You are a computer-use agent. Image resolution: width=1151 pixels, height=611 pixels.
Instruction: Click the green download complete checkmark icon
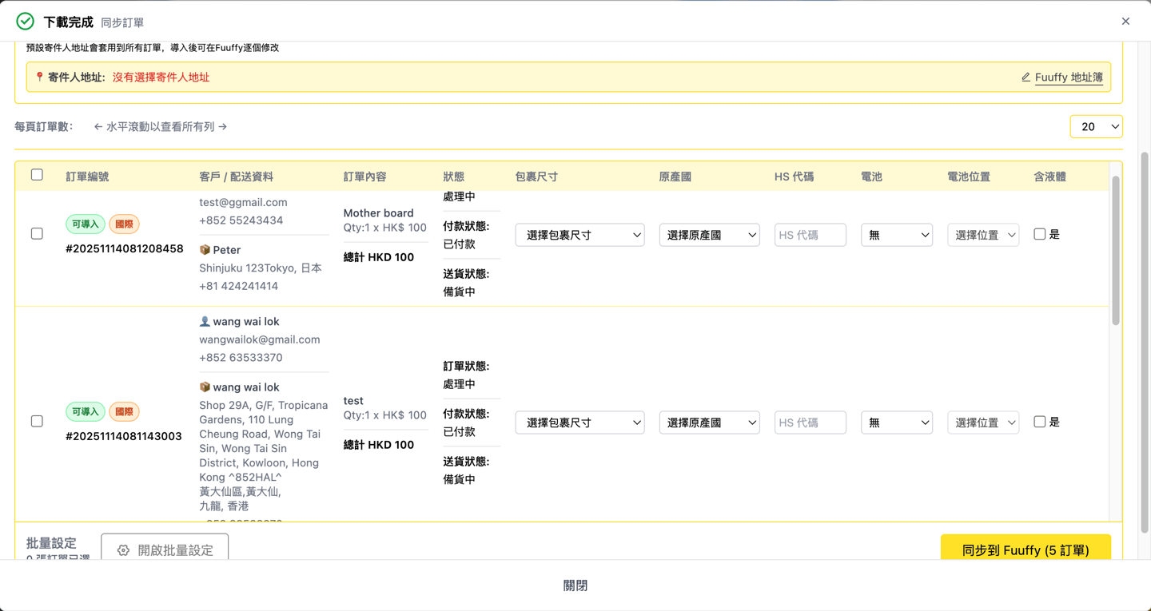tap(26, 22)
